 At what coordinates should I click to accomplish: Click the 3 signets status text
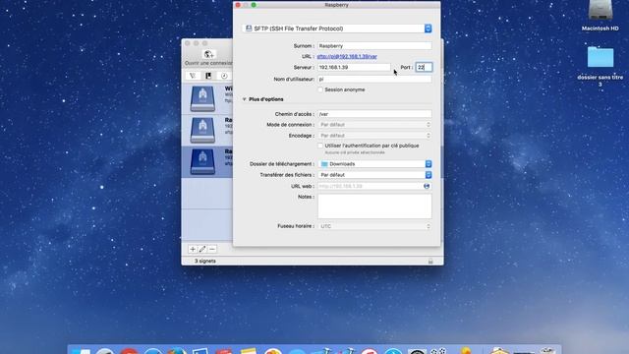[x=205, y=261]
